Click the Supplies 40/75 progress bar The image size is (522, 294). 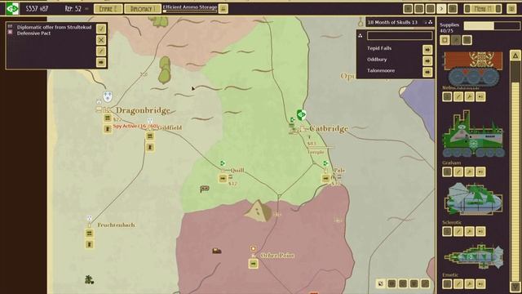[x=491, y=25]
